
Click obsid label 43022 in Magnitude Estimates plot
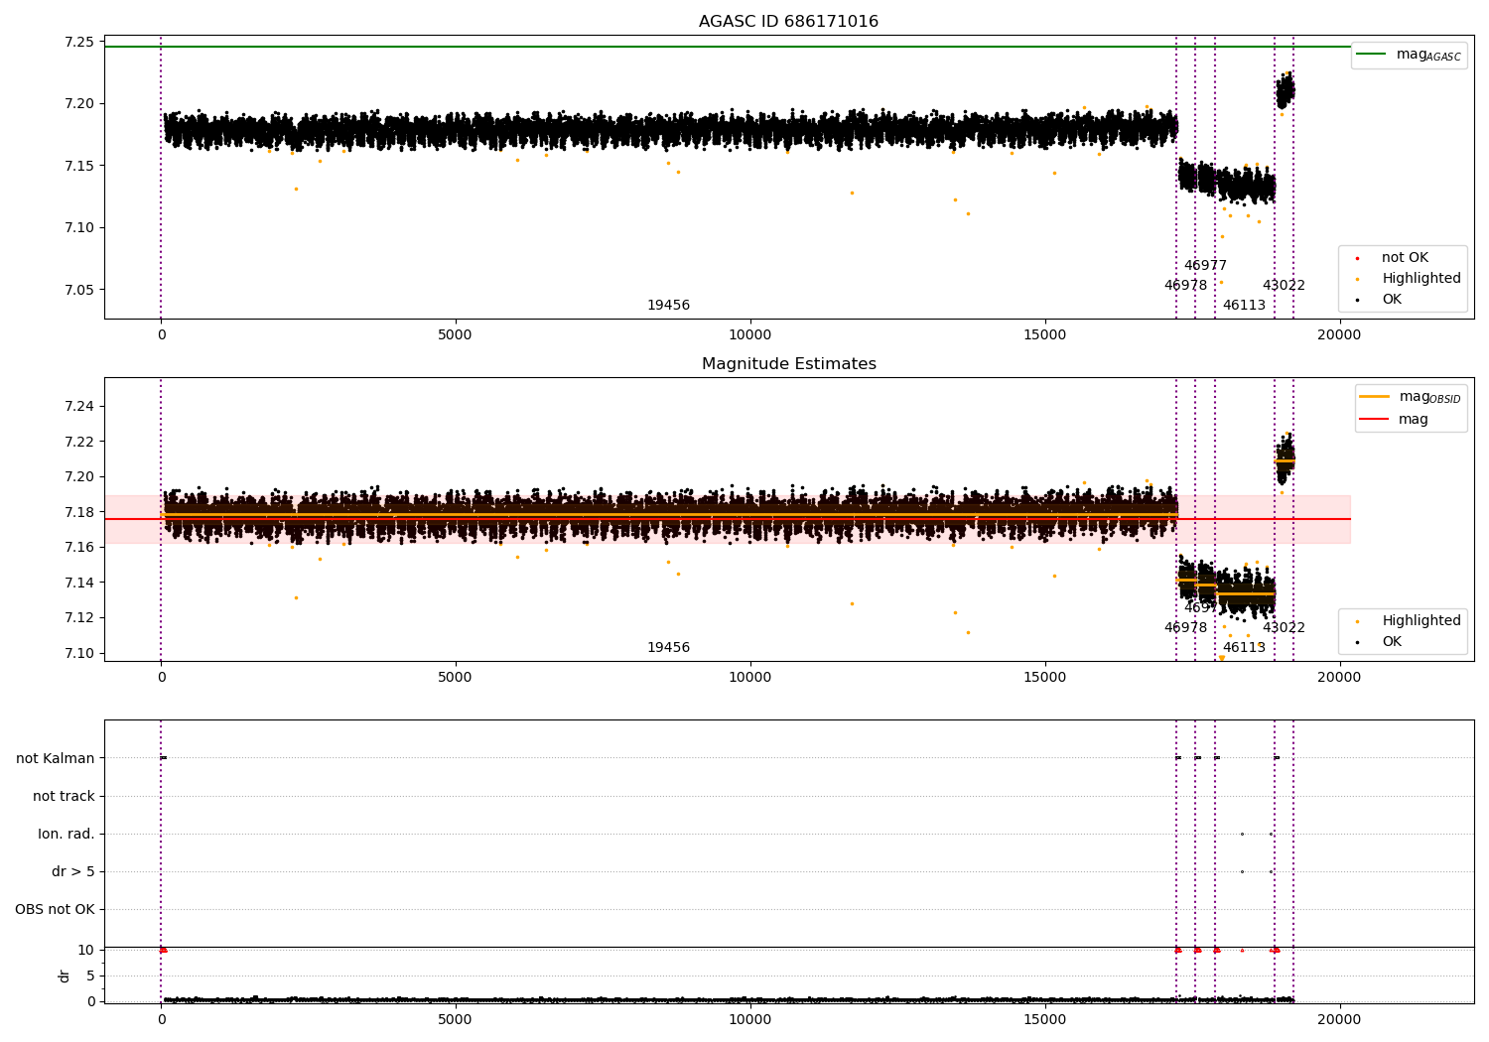1284,628
